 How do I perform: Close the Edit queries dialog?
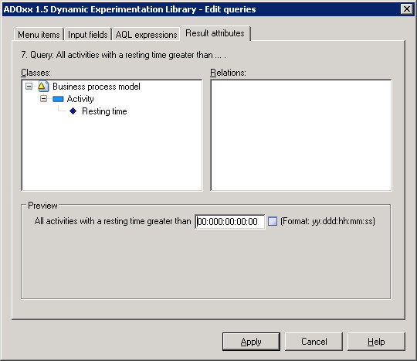(x=407, y=9)
